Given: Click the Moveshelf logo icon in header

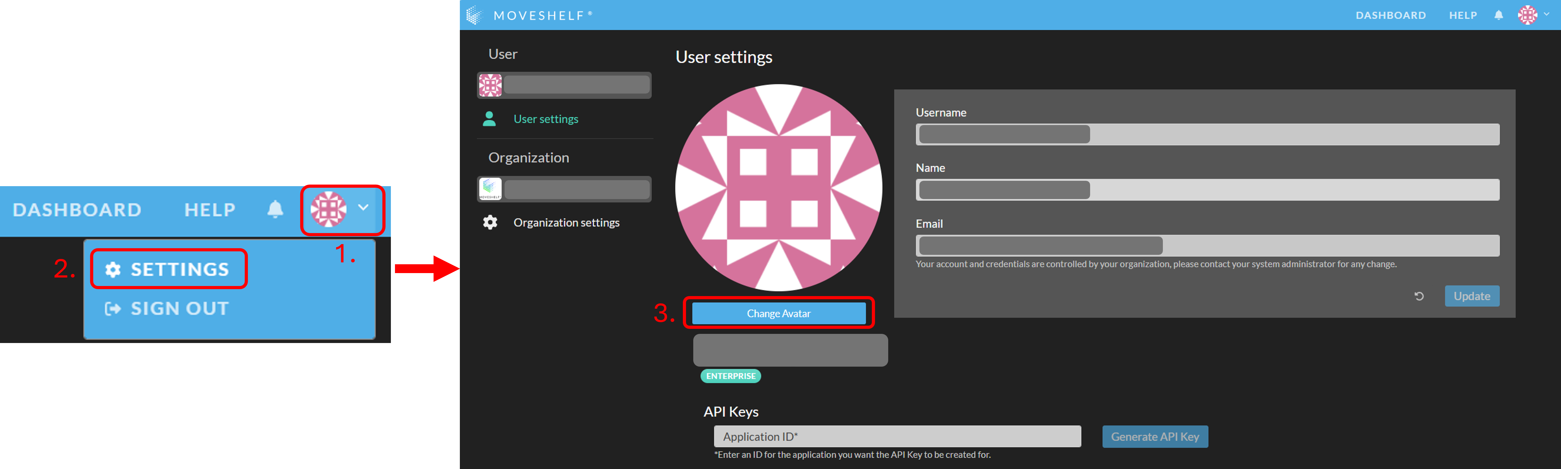Looking at the screenshot, I should (474, 14).
